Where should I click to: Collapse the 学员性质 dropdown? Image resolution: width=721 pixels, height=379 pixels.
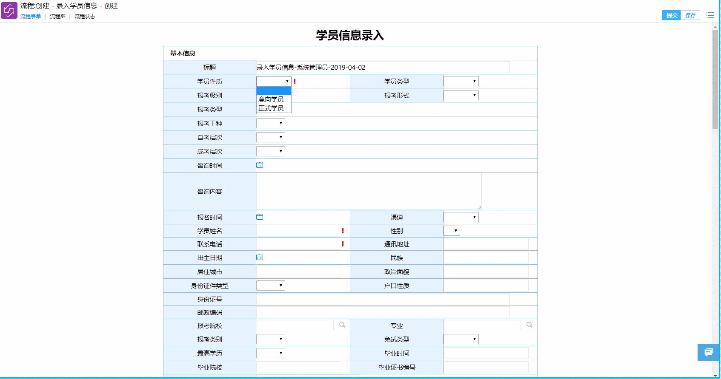(x=274, y=81)
